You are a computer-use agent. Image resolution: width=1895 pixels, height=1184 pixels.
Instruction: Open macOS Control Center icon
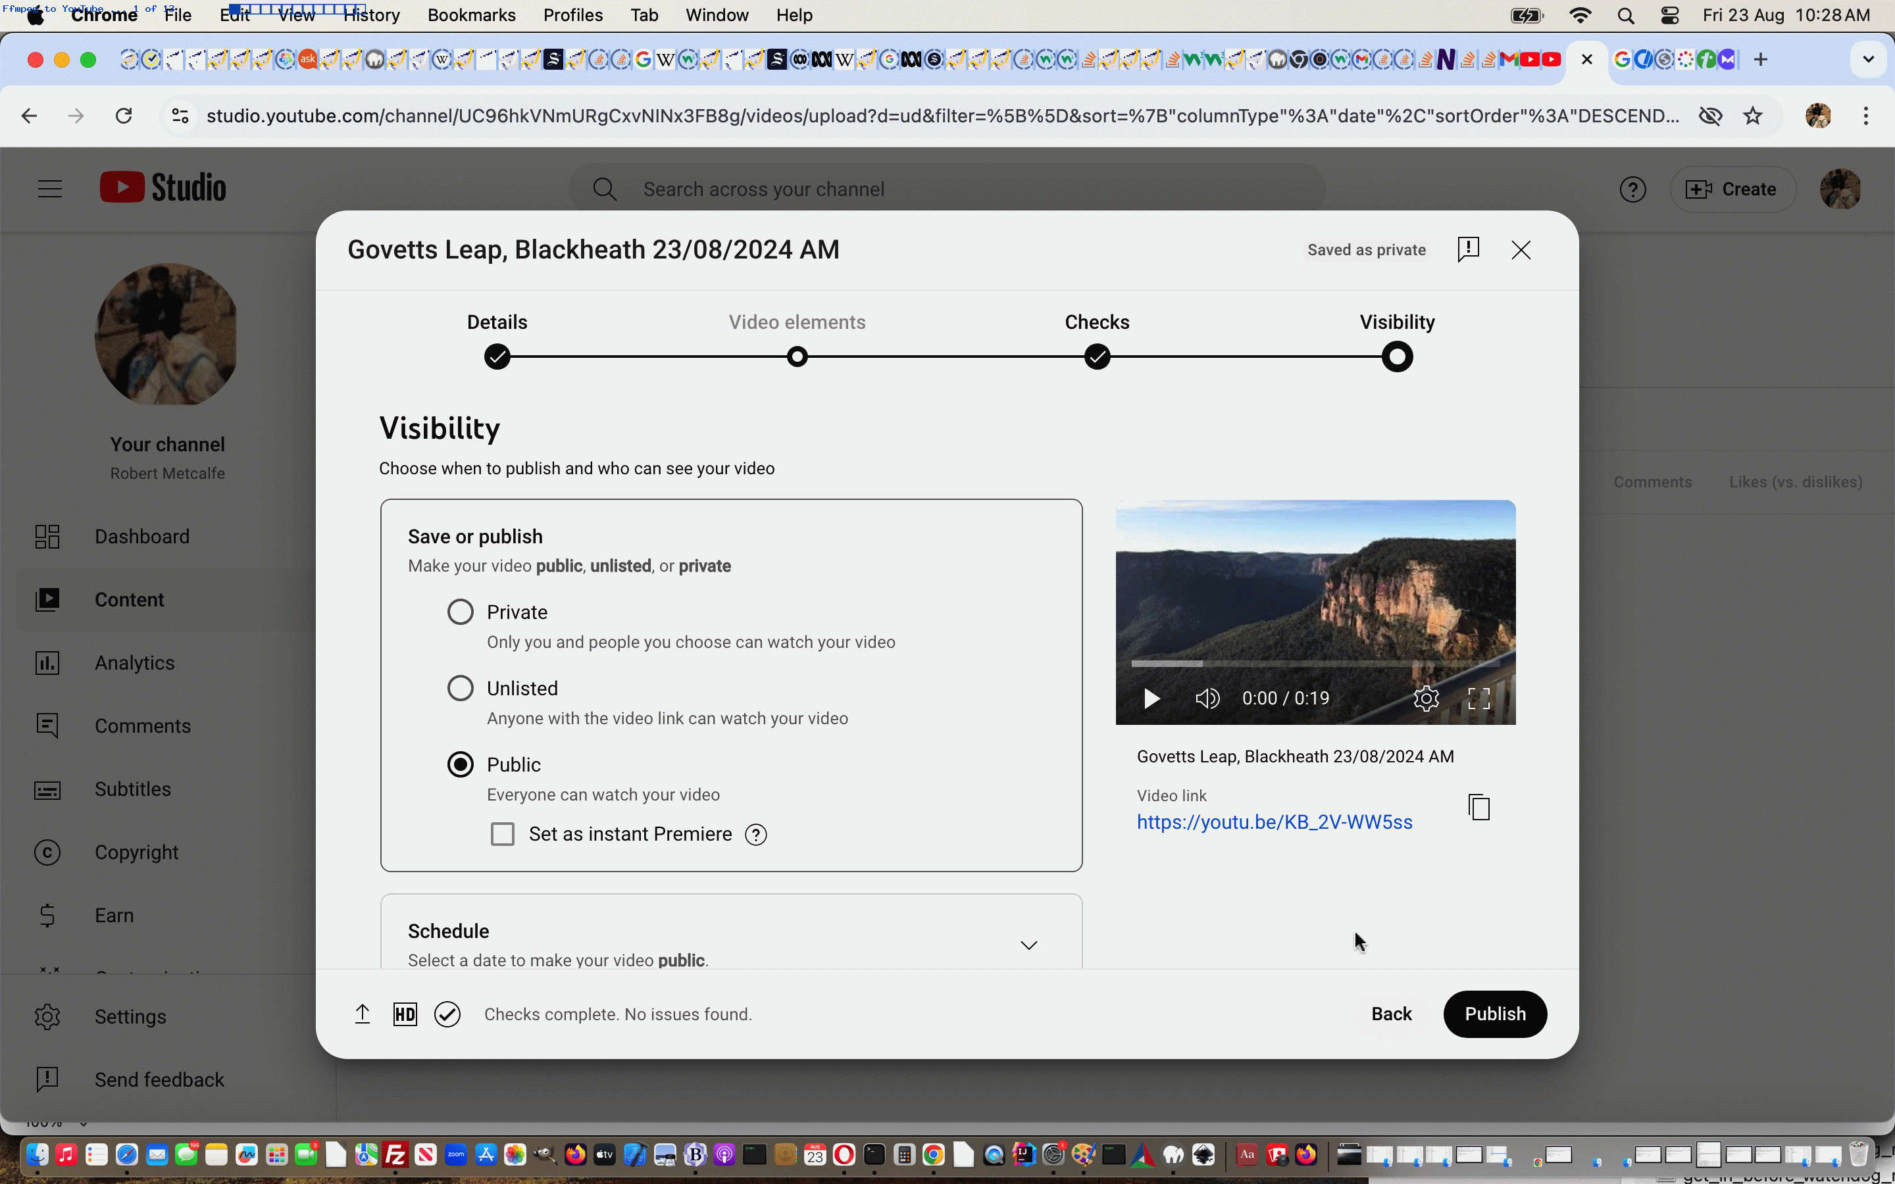pyautogui.click(x=1669, y=16)
